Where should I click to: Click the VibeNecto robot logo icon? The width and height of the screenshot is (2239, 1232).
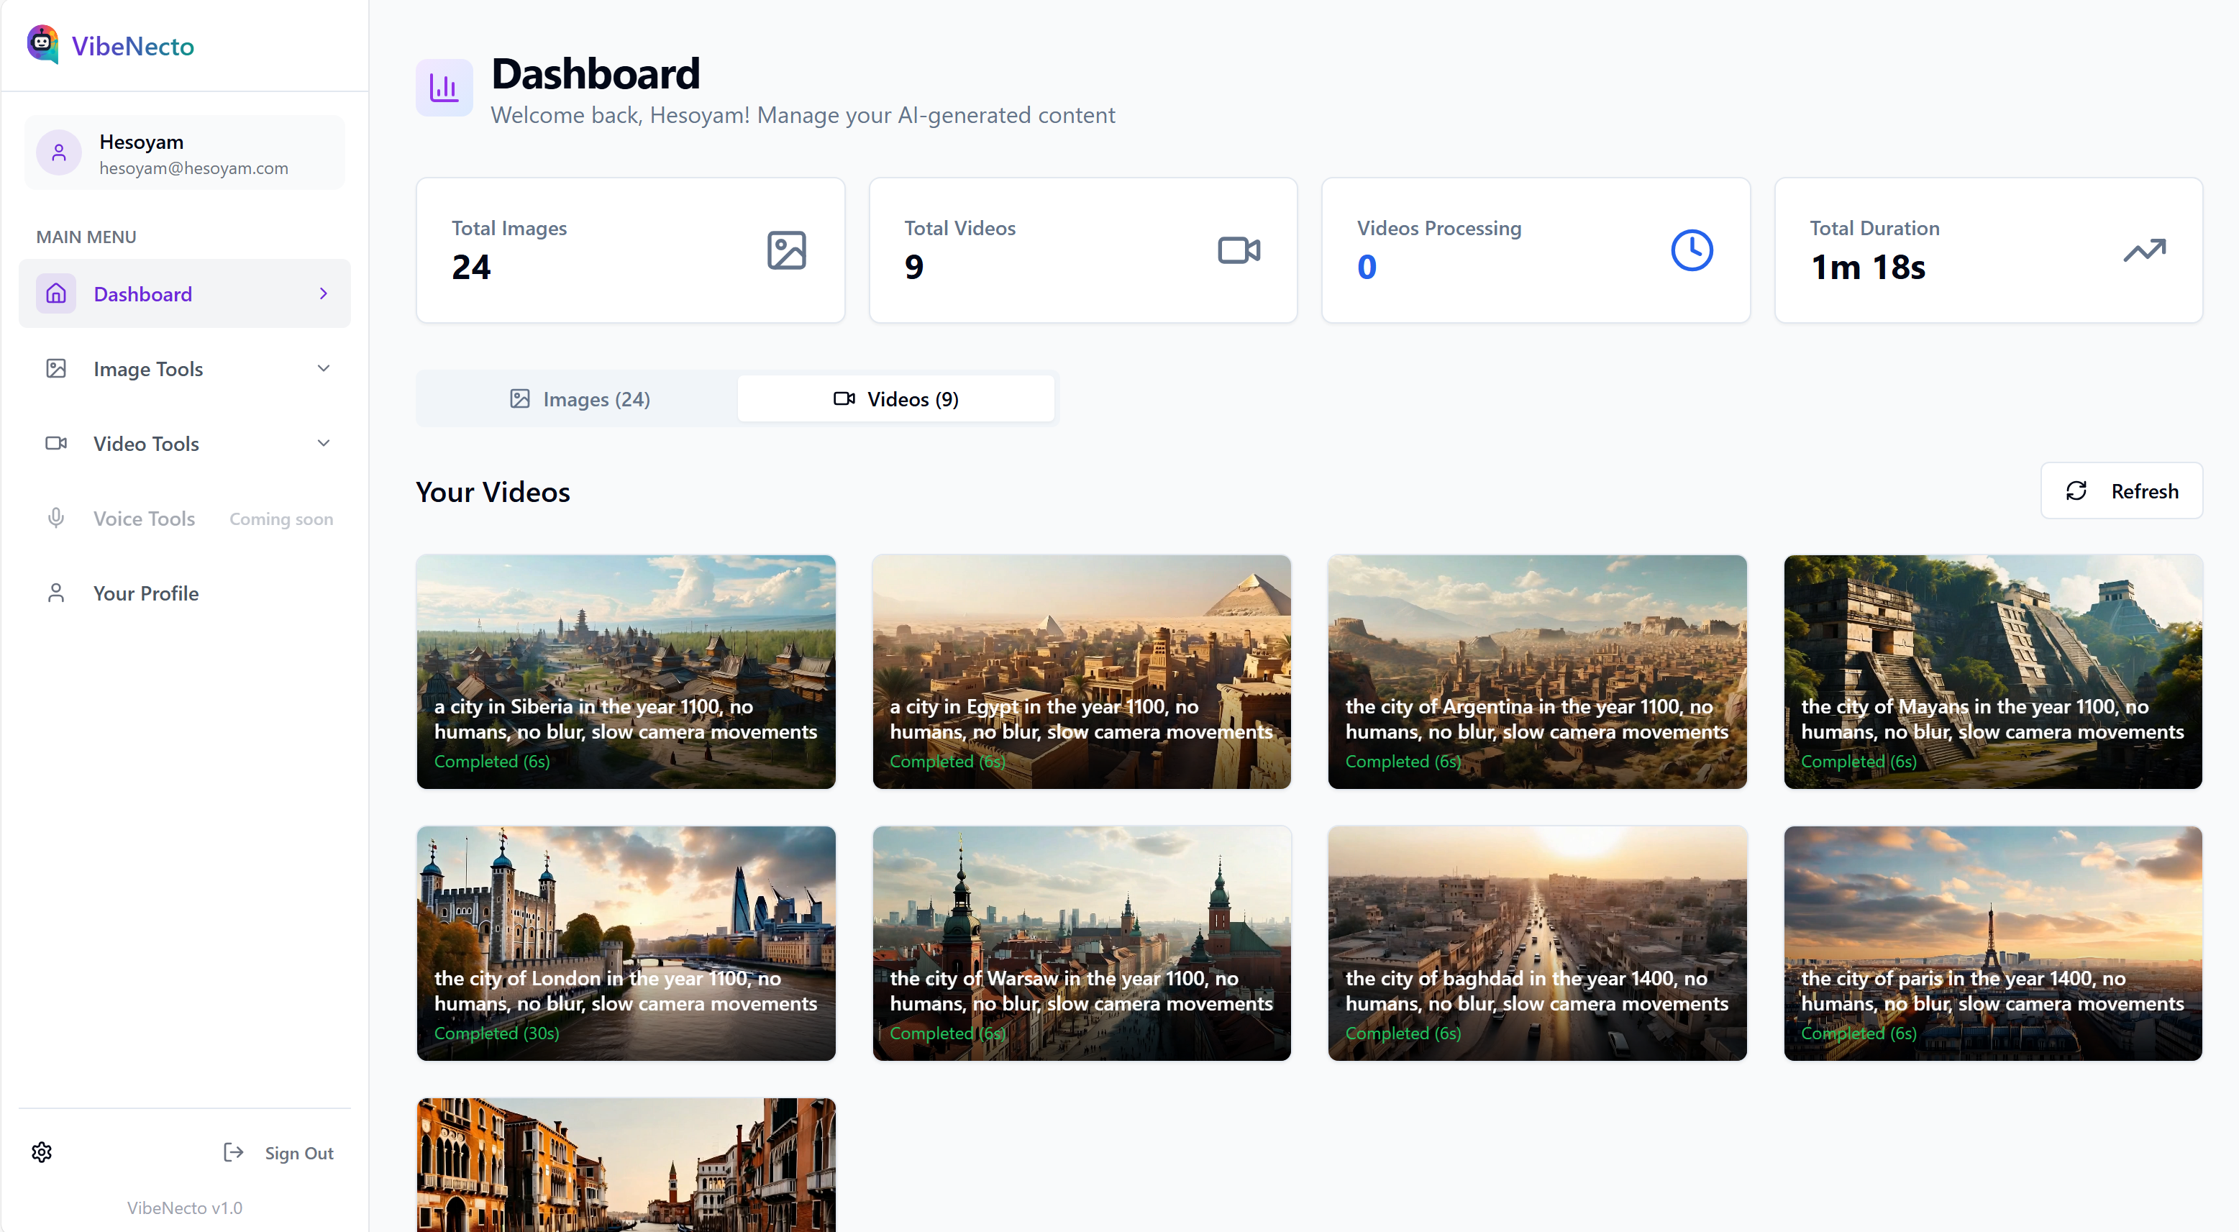[42, 43]
